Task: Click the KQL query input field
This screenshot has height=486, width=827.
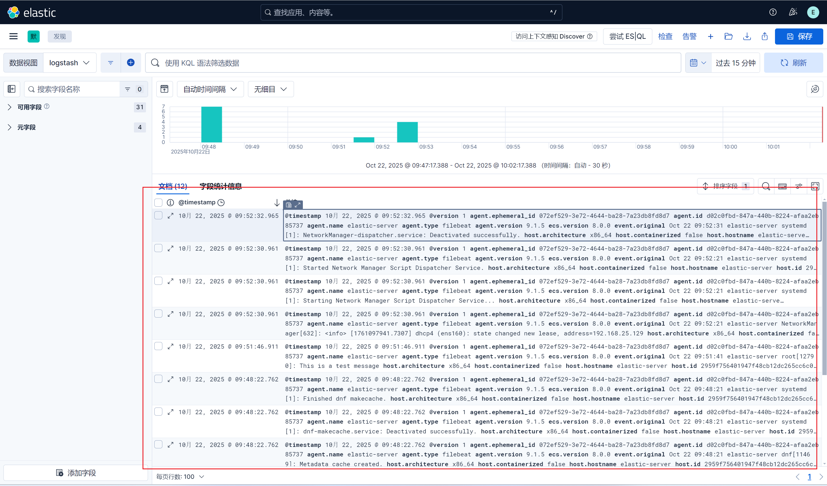Action: coord(413,63)
